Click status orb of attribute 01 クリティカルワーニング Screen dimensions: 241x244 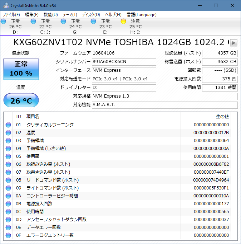[8, 125]
